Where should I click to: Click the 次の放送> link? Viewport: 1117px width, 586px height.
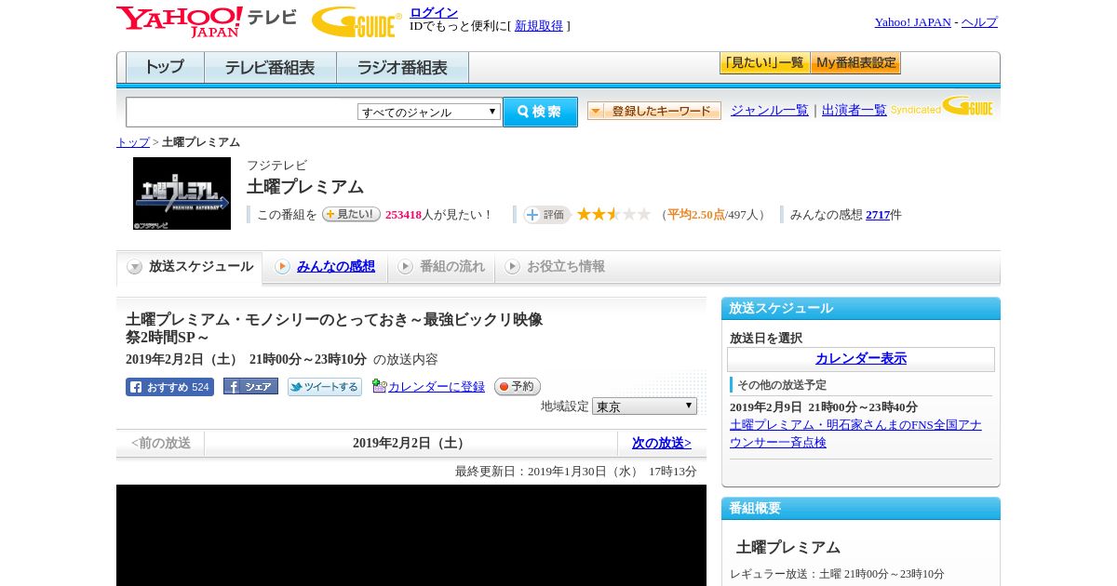662,444
